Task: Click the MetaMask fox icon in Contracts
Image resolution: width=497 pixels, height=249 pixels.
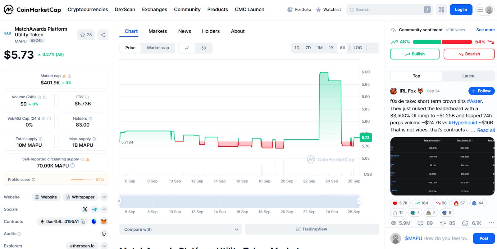Action: pyautogui.click(x=104, y=221)
